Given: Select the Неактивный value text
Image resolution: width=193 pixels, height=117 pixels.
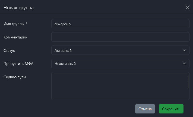Looking at the screenshot, I should (65, 64).
